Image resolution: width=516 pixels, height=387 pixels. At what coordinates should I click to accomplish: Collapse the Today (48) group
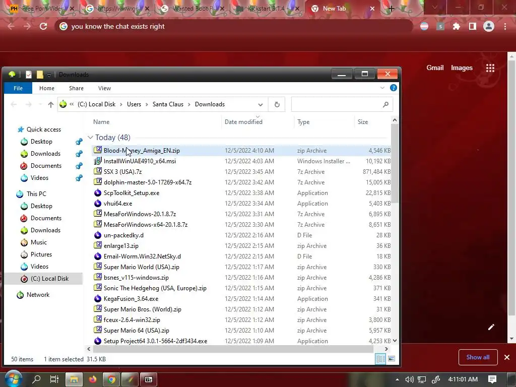coord(90,137)
